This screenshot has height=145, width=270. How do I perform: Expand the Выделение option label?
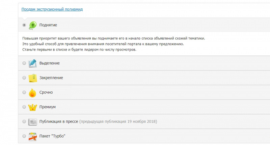point(49,63)
